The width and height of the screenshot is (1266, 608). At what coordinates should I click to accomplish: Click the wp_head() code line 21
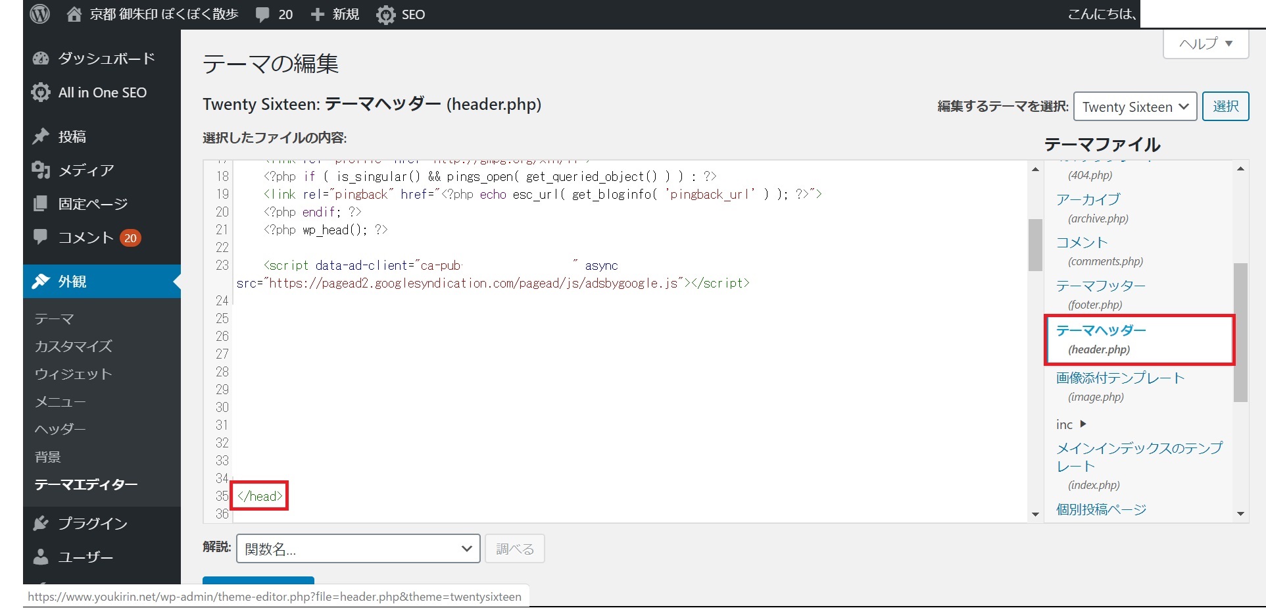(326, 230)
